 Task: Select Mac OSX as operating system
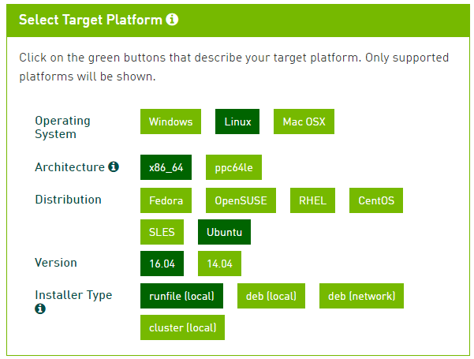[304, 122]
